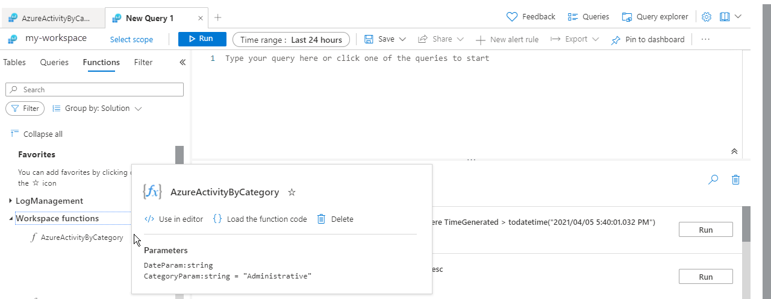771x299 pixels.
Task: Favorite AzureActivityByCategory with the star
Action: [x=292, y=192]
